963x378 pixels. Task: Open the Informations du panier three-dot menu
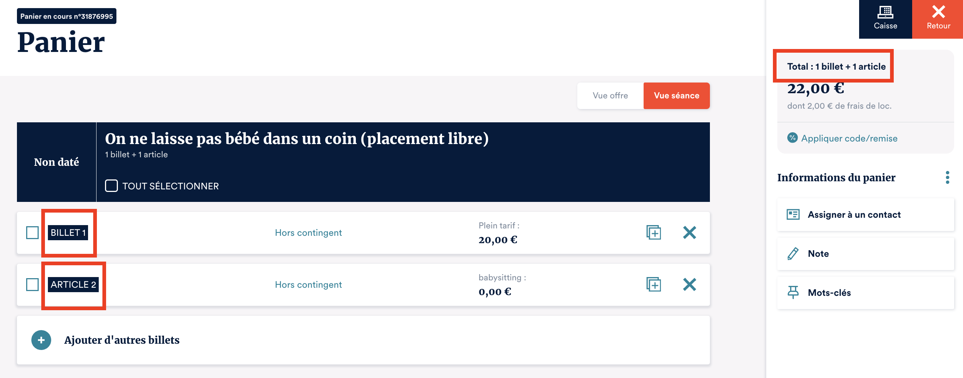tap(947, 177)
